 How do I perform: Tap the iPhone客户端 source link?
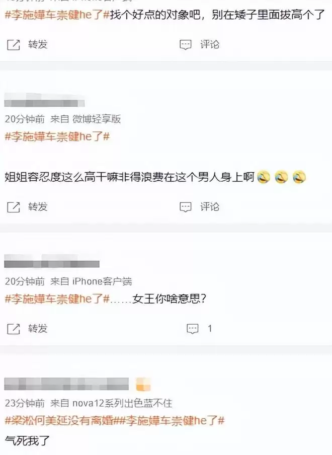102,281
